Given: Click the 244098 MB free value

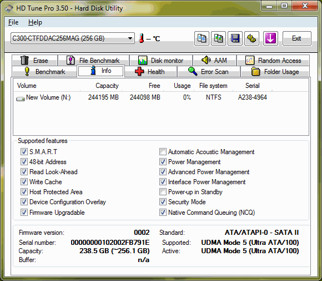Looking at the screenshot, I should [145, 97].
